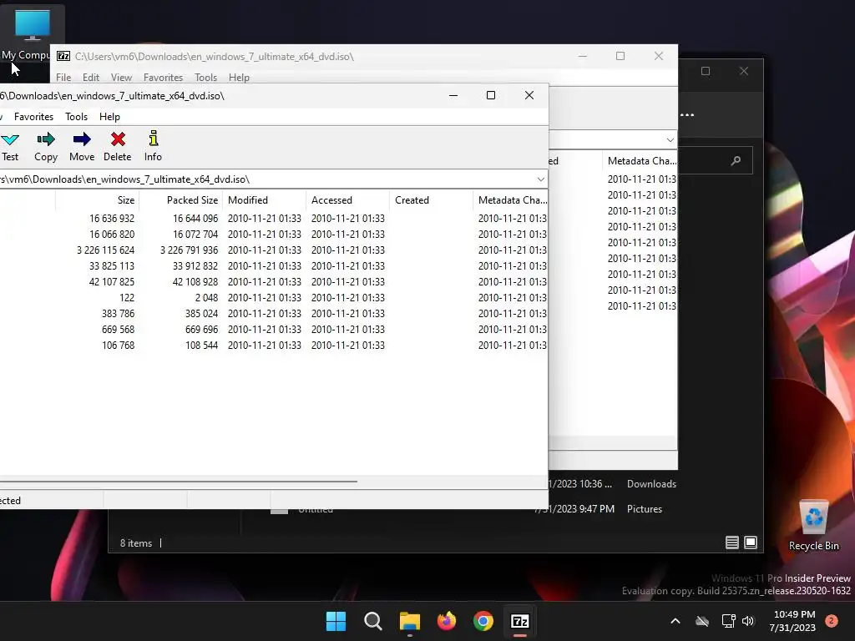Click packed size value 3 226 791 936

pyautogui.click(x=190, y=250)
